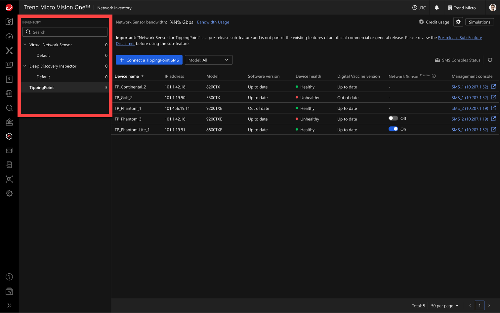The height and width of the screenshot is (313, 500).
Task: Turn on Network Sensor for TP_Phantom_3
Action: coord(394,118)
